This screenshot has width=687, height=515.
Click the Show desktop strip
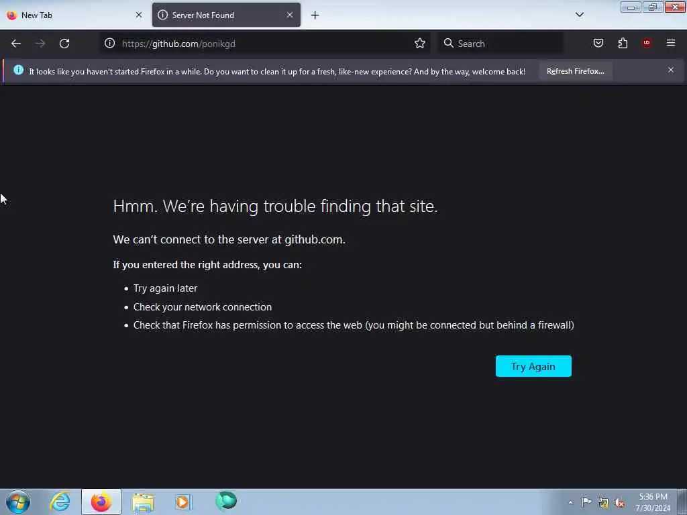pyautogui.click(x=682, y=502)
